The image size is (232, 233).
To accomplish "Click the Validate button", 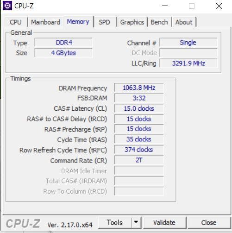I will click(x=164, y=222).
